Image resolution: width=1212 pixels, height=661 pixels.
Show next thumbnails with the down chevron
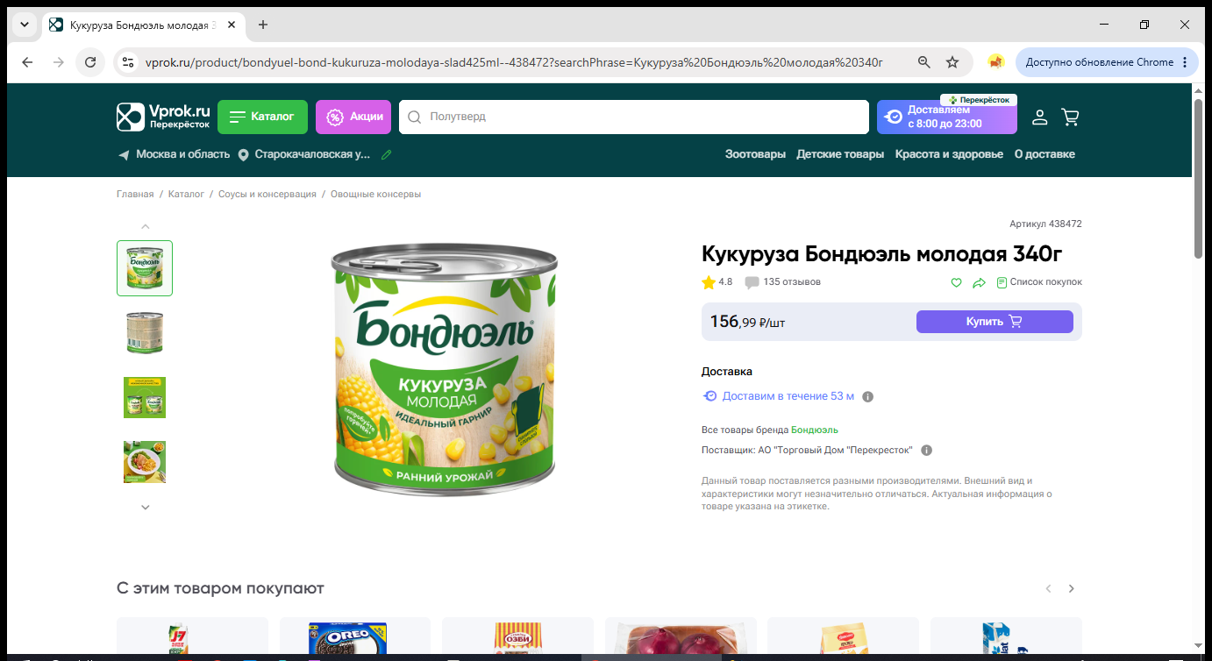[146, 507]
